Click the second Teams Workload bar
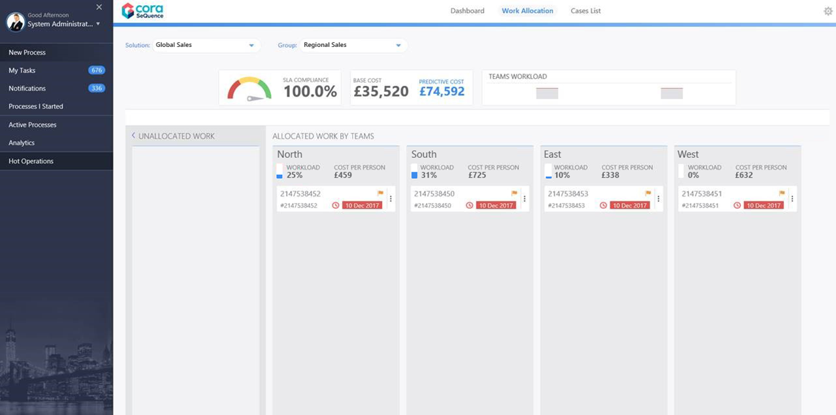 [671, 93]
